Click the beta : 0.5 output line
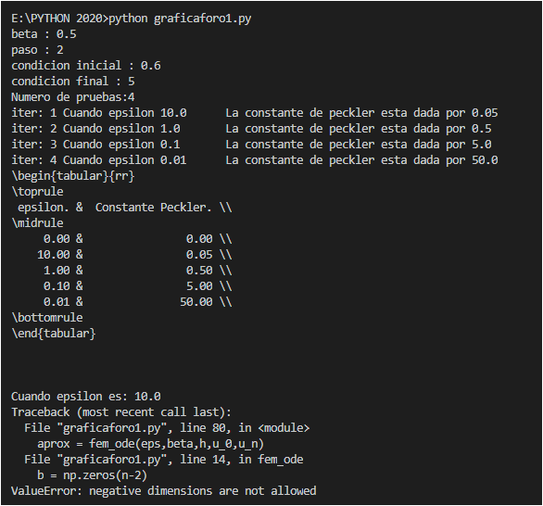This screenshot has width=543, height=506. pos(44,34)
